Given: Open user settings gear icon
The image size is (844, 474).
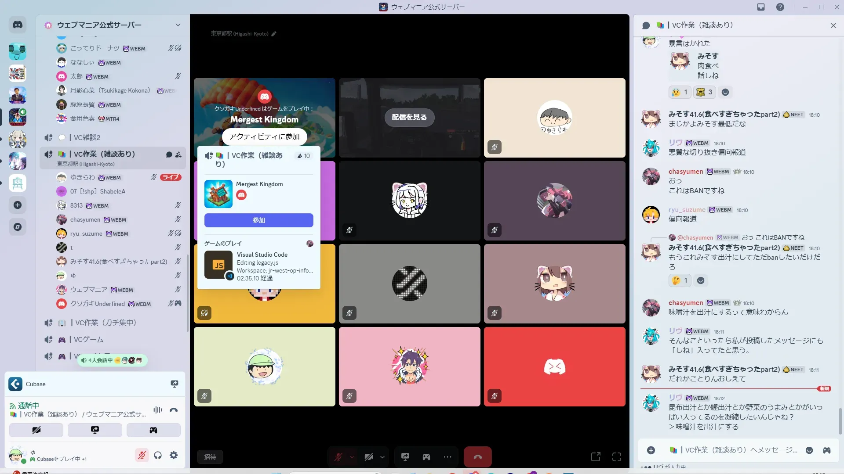Looking at the screenshot, I should click(174, 455).
